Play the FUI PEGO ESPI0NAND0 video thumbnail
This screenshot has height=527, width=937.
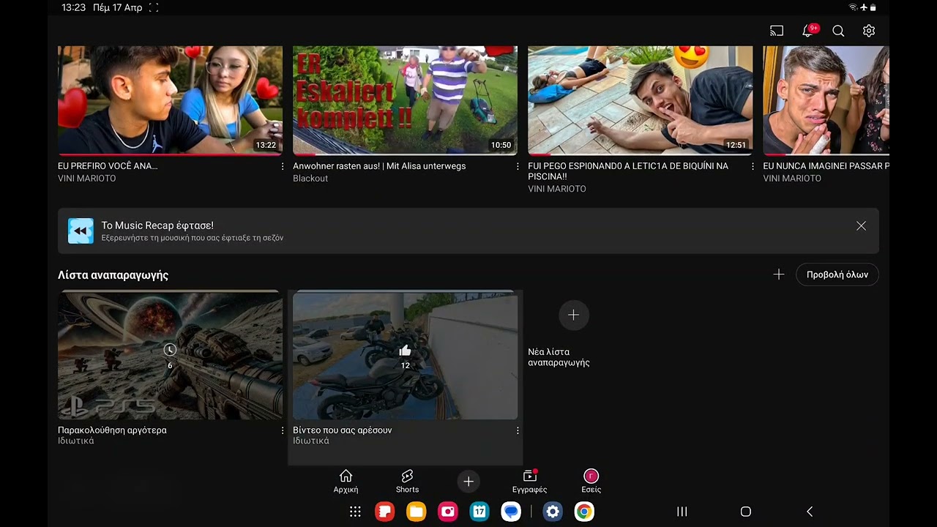(x=640, y=100)
